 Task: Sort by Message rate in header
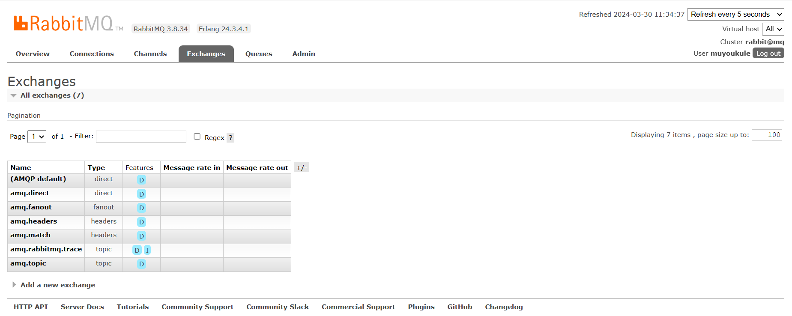tap(192, 168)
